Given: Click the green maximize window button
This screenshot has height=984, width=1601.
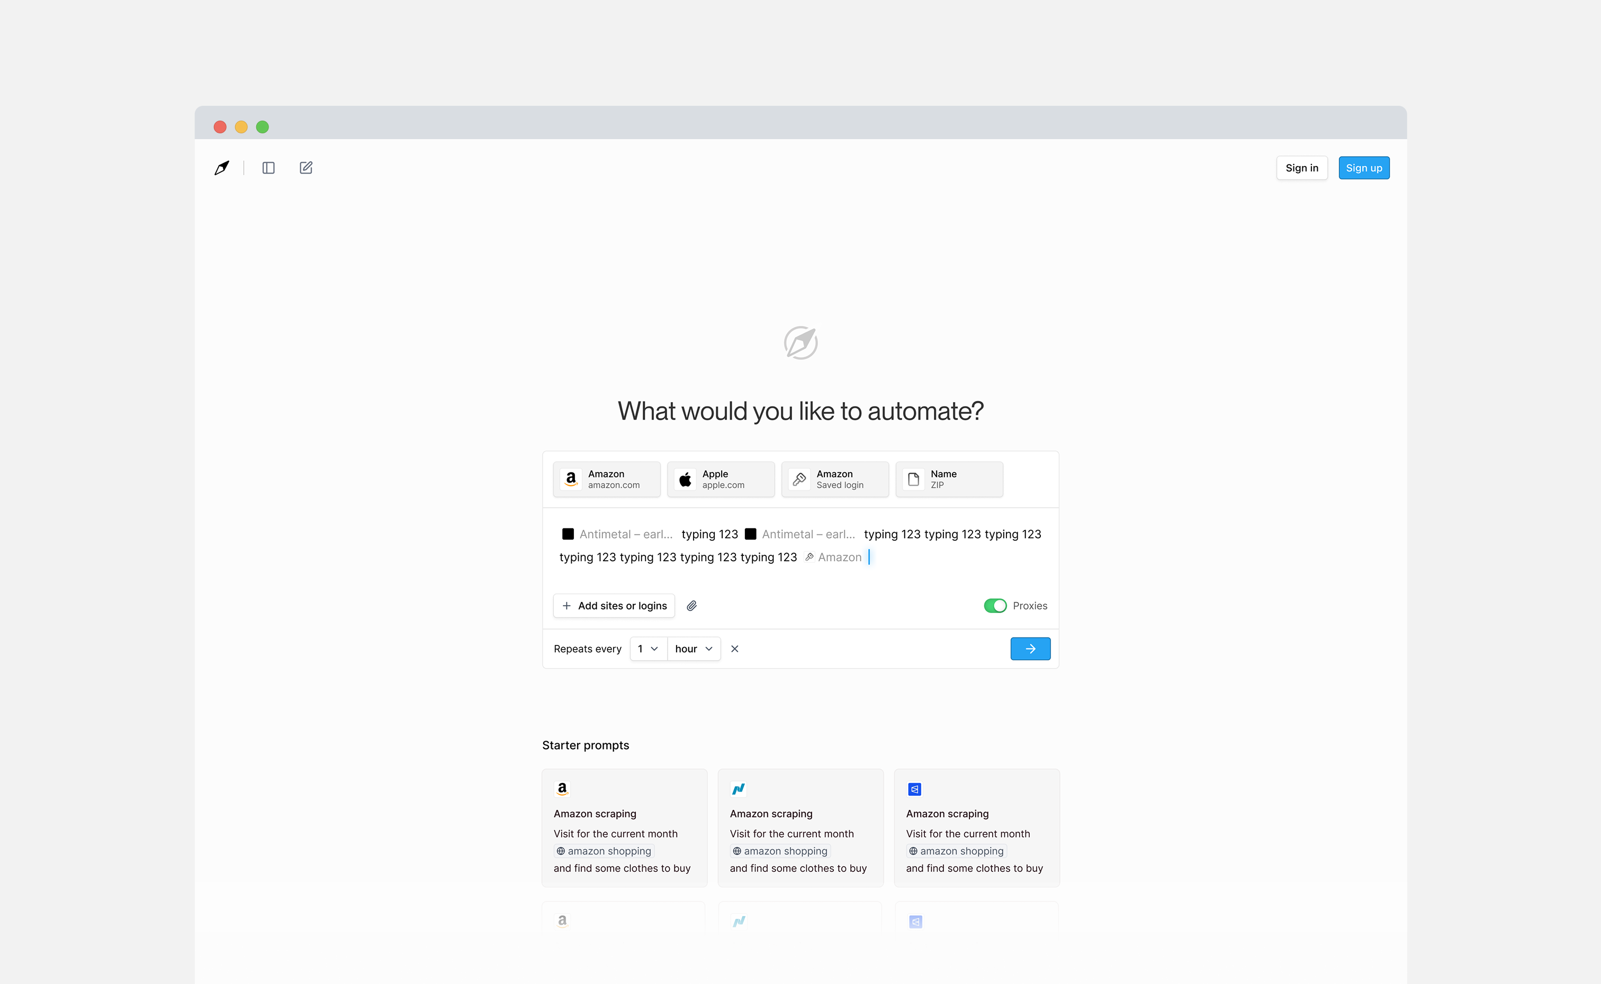Looking at the screenshot, I should (263, 127).
